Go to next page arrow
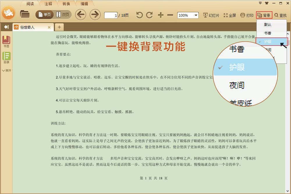 click(x=95, y=15)
